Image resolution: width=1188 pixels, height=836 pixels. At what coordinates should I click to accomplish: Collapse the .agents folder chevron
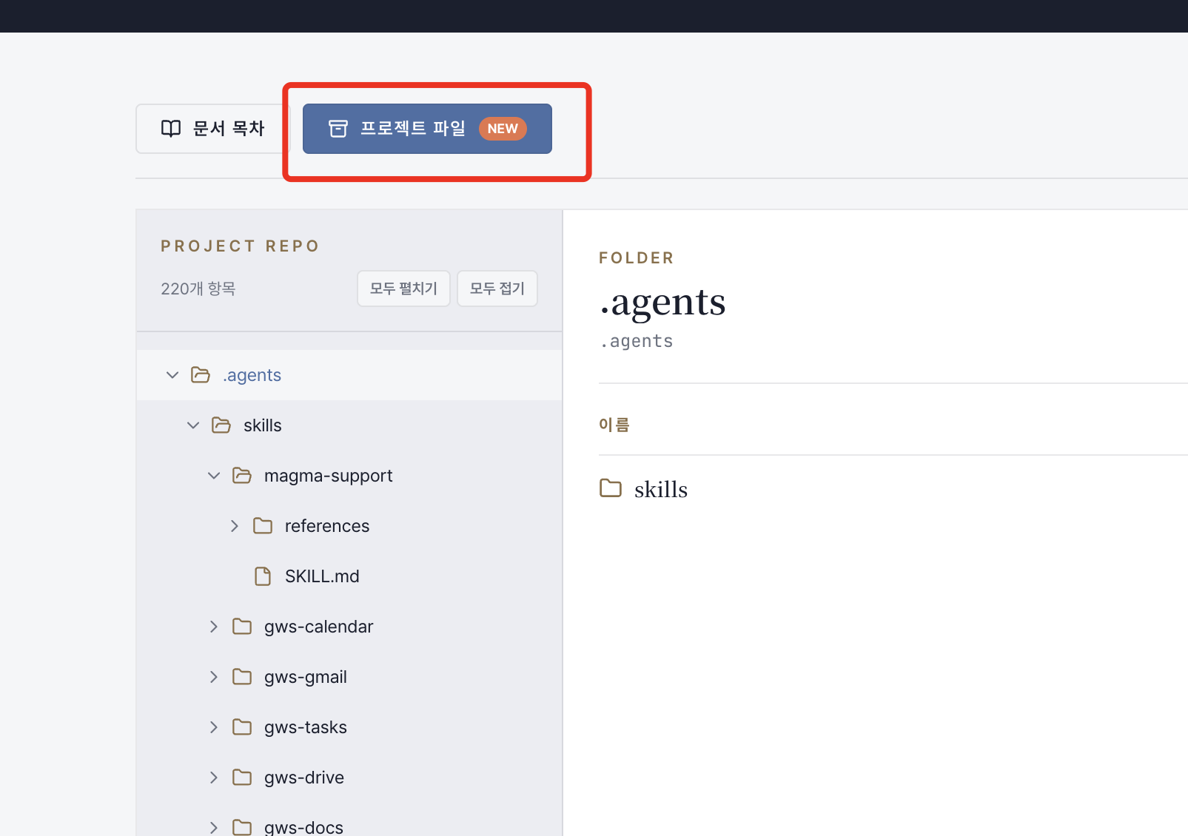[172, 375]
